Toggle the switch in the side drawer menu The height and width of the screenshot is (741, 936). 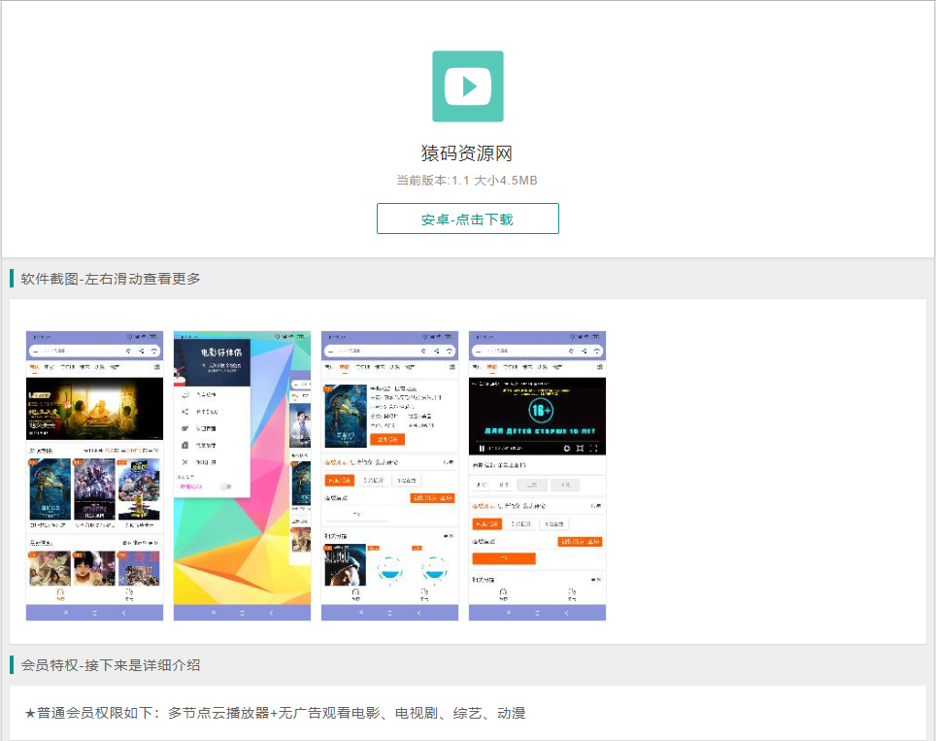225,486
